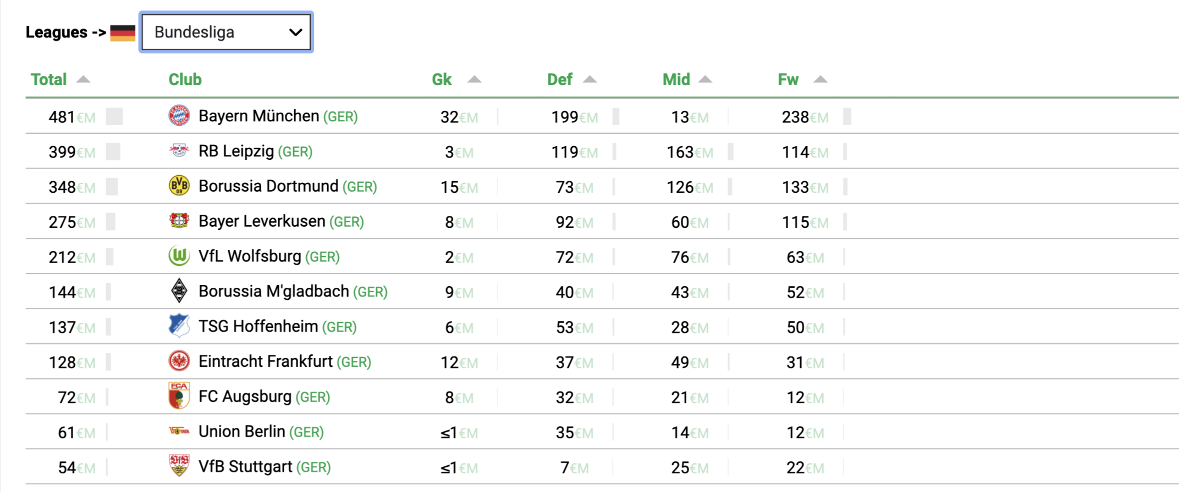The width and height of the screenshot is (1200, 492).
Task: Open the Bundesliga league dropdown
Action: point(226,32)
